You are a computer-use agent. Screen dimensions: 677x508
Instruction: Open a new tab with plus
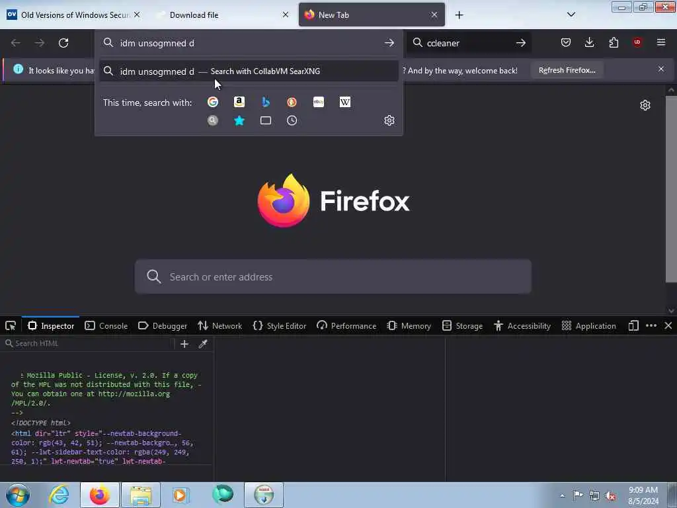coord(459,15)
